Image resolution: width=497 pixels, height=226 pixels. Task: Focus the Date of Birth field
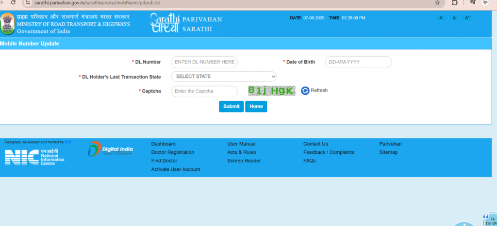359,62
